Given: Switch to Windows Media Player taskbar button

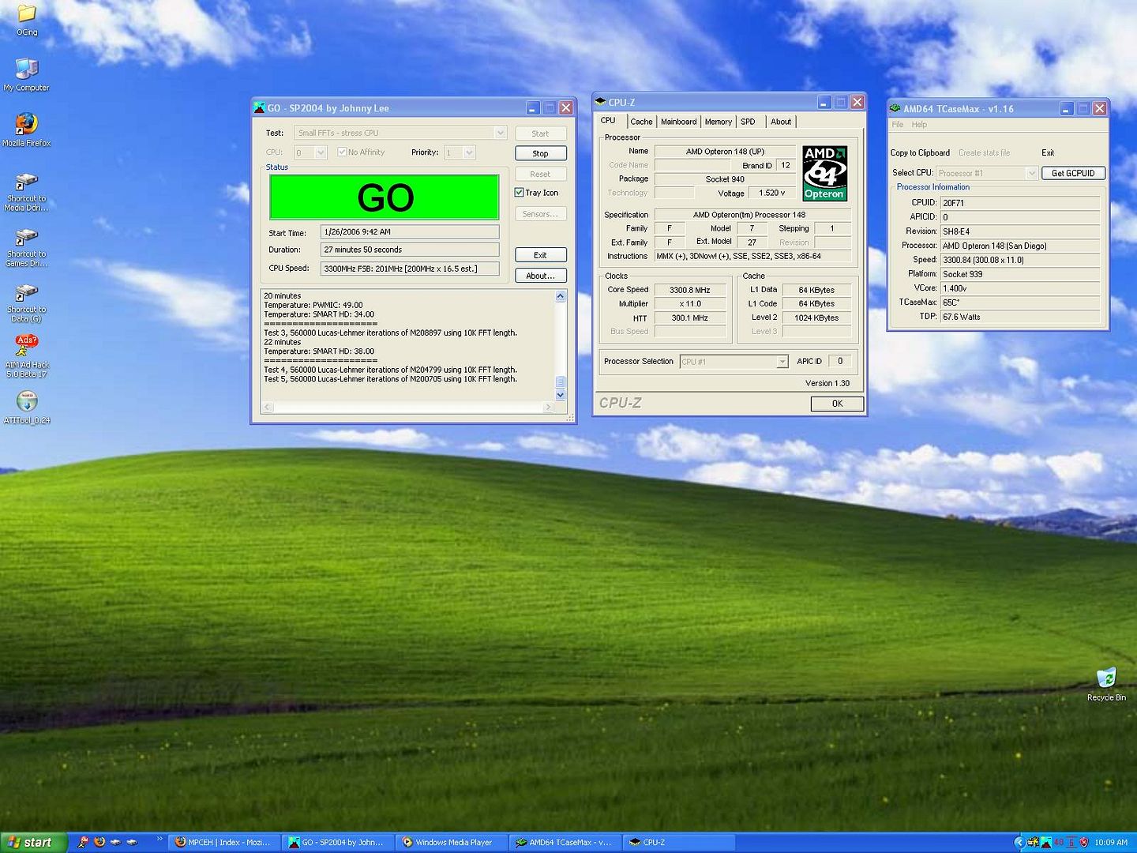Looking at the screenshot, I should [x=450, y=843].
